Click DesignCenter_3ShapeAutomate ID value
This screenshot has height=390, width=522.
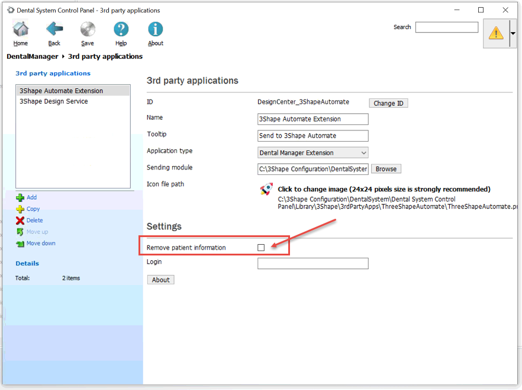(x=303, y=102)
